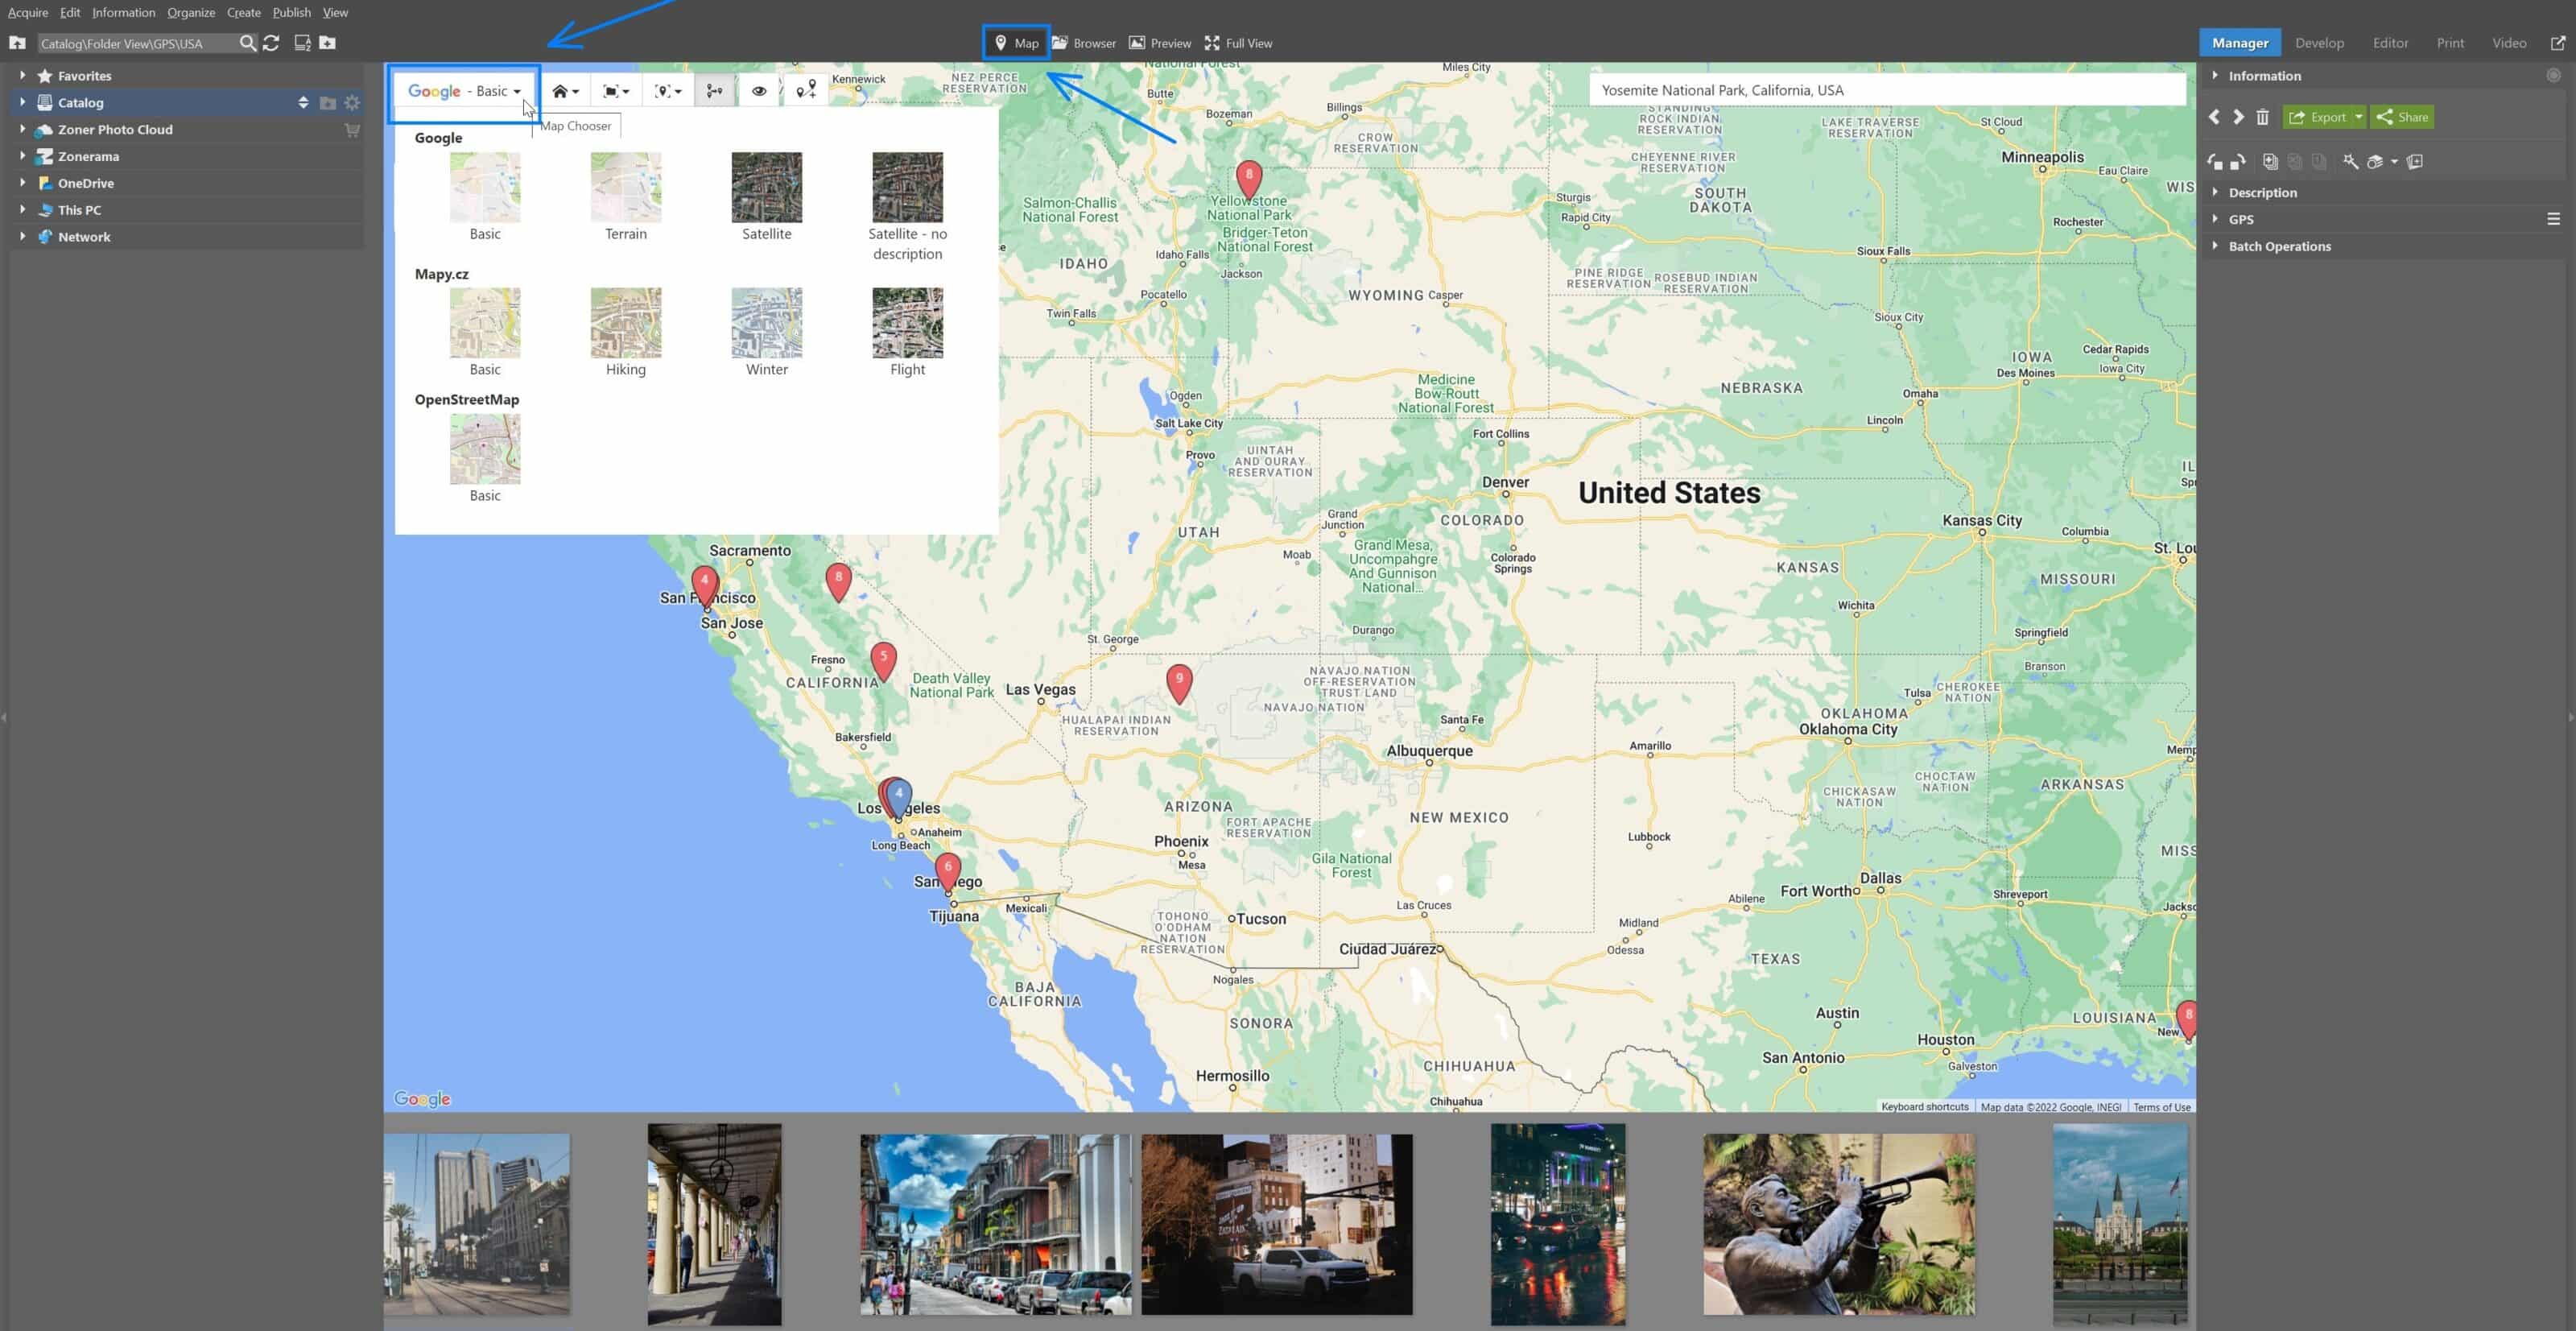Click the sort A-Z icon in the top toolbar

302,43
